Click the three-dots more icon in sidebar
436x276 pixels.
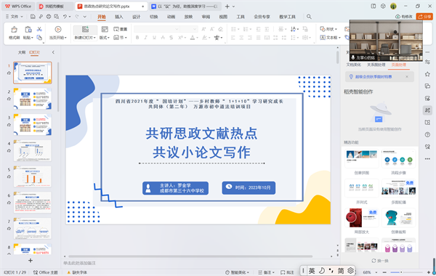click(427, 159)
